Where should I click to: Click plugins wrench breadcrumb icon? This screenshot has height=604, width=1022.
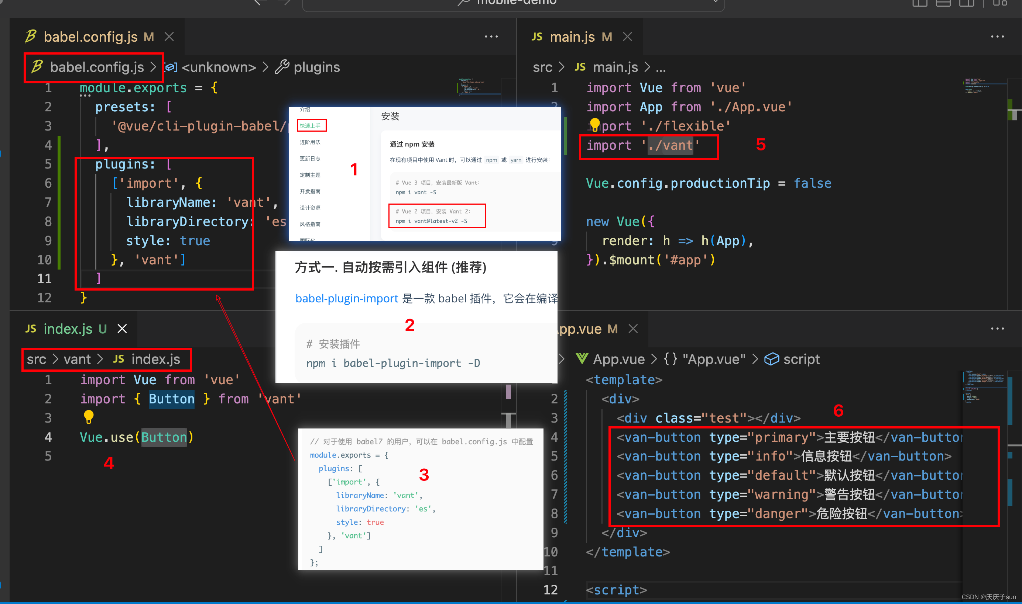[x=282, y=67]
